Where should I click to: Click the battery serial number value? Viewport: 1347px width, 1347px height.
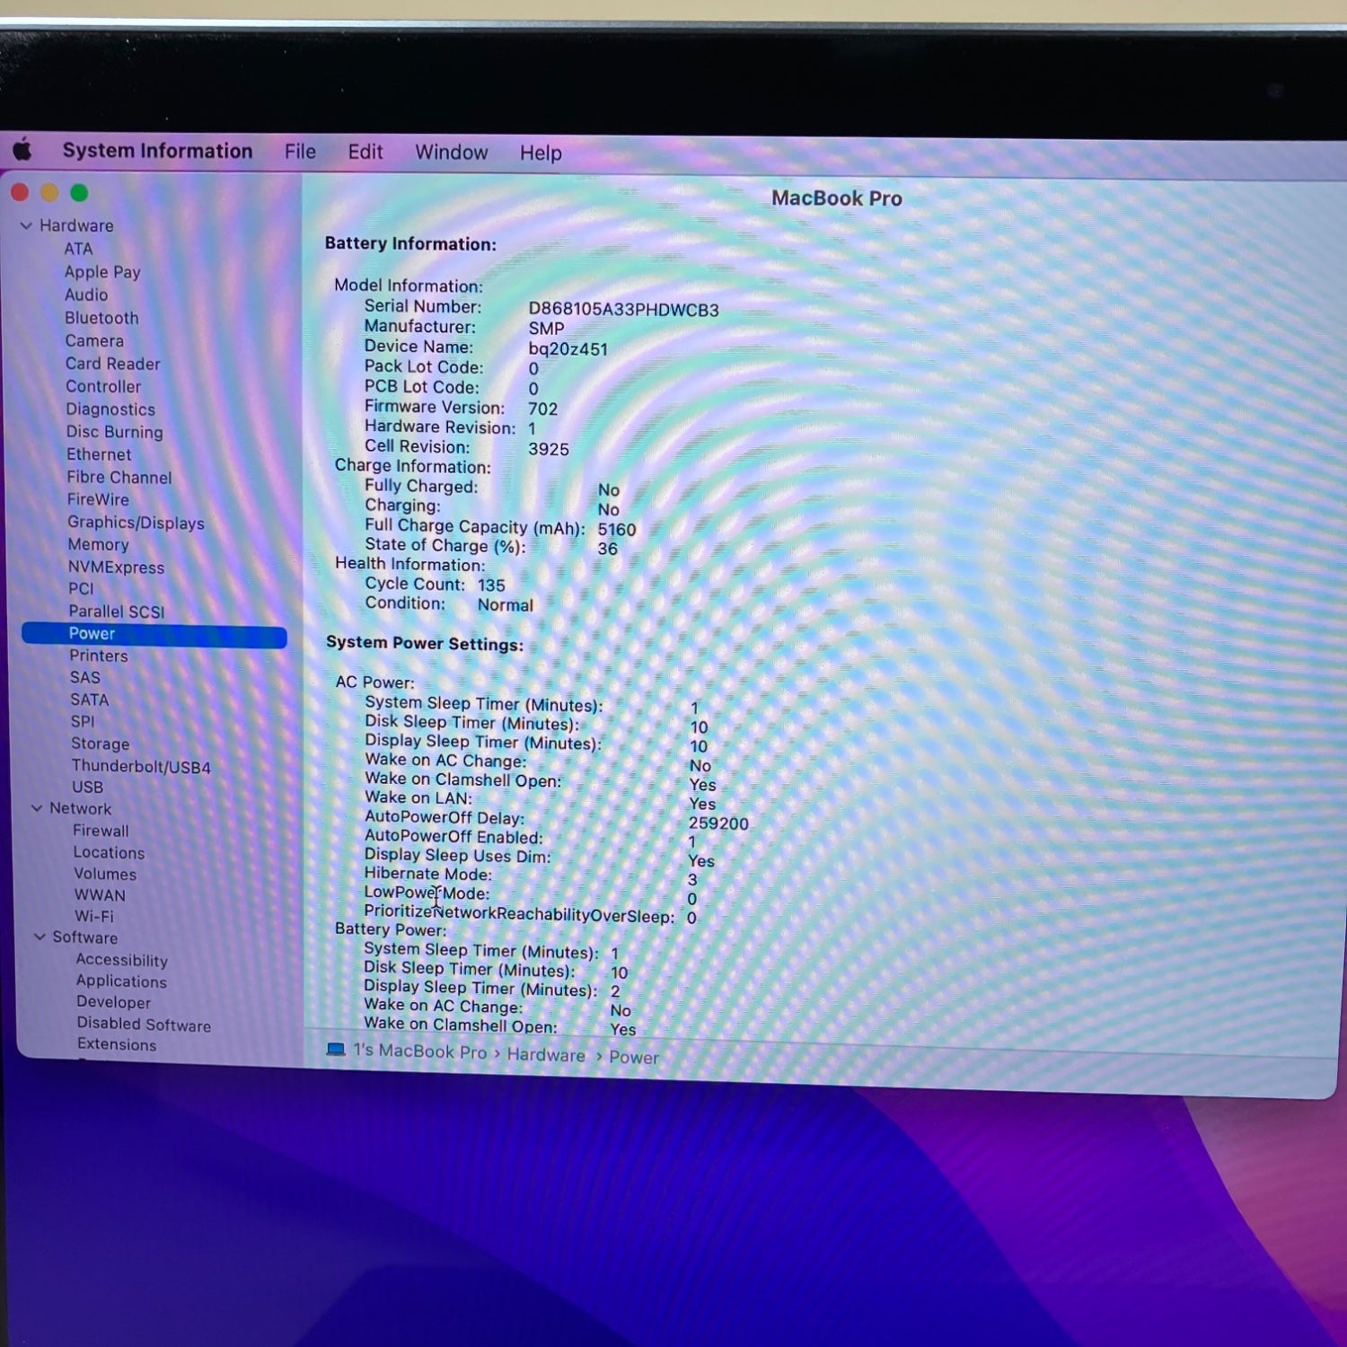pyautogui.click(x=623, y=310)
